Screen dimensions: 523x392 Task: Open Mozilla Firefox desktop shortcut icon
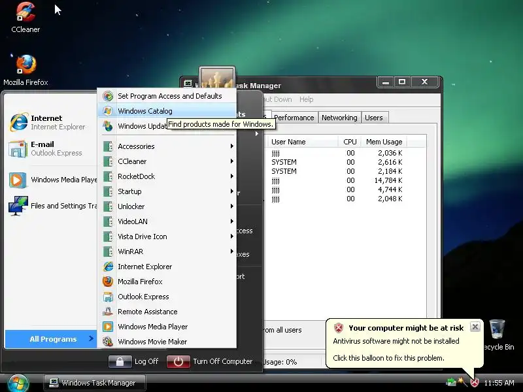pyautogui.click(x=26, y=64)
